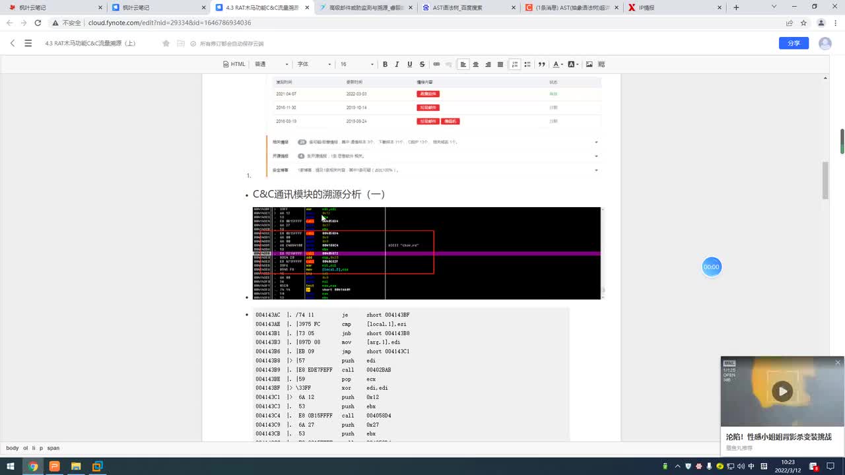Underline the selected text
This screenshot has height=475, width=845.
(x=409, y=64)
